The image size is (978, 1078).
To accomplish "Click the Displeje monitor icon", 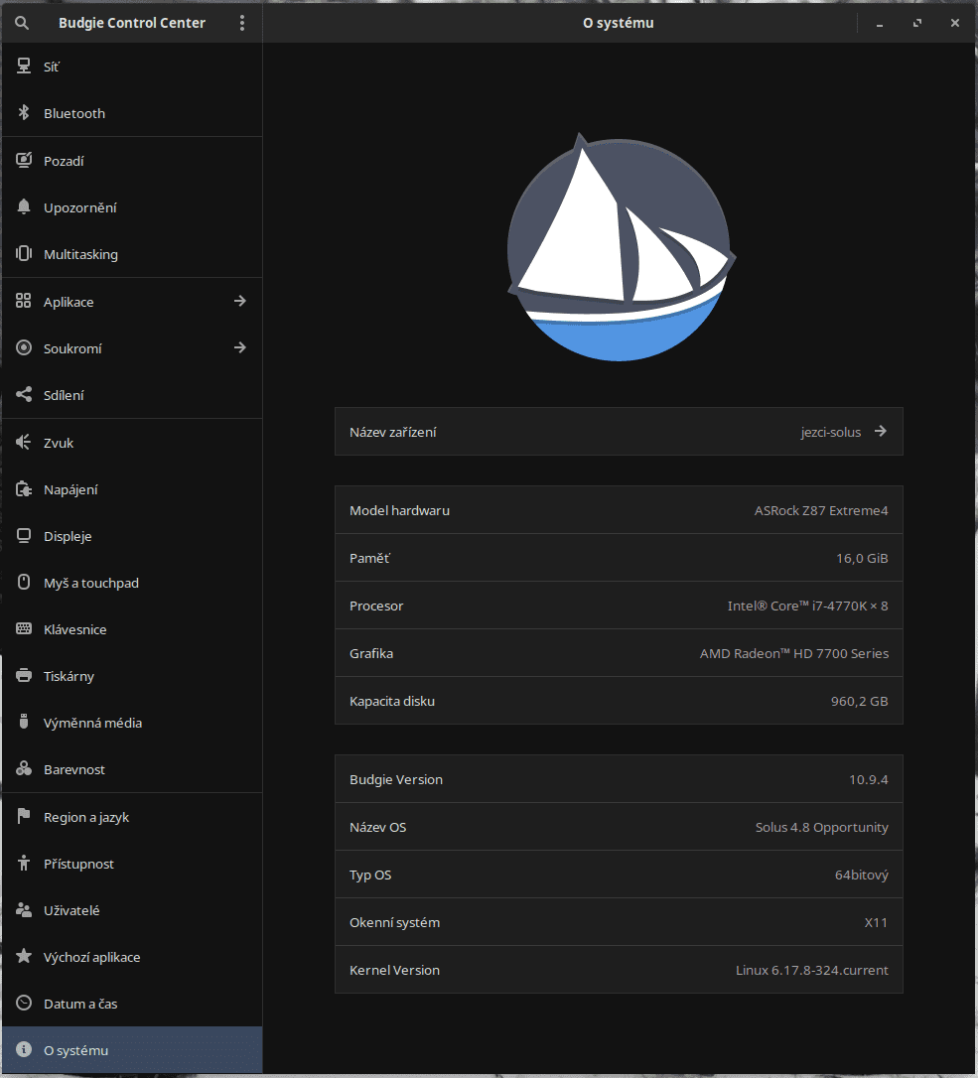I will (24, 536).
